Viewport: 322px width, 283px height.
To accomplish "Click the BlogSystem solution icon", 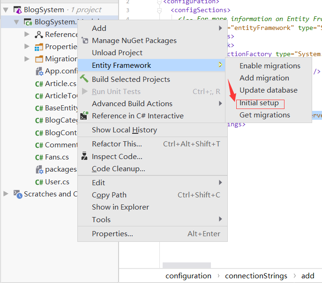I will click(x=17, y=10).
